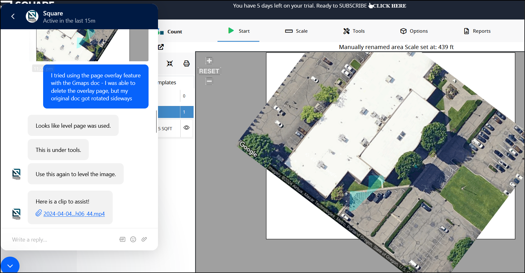
Task: Open the Reports tab
Action: (x=477, y=31)
